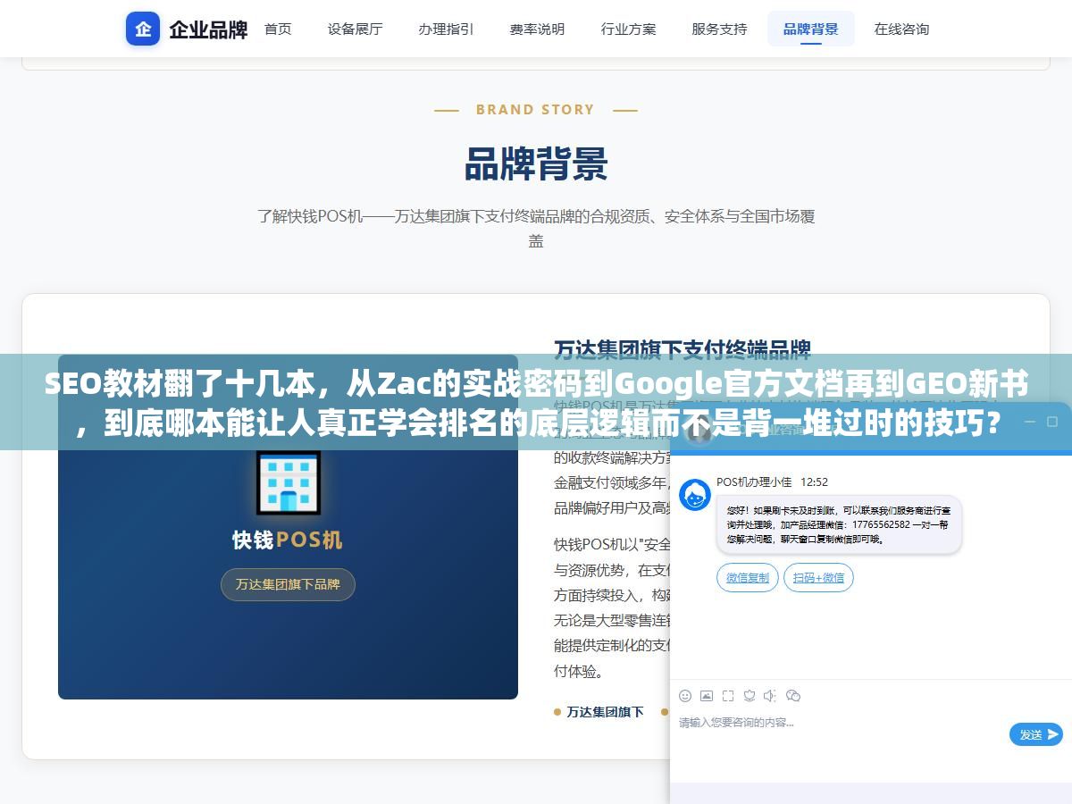This screenshot has width=1072, height=804.
Task: Open the emoji picker in chat
Action: (x=685, y=696)
